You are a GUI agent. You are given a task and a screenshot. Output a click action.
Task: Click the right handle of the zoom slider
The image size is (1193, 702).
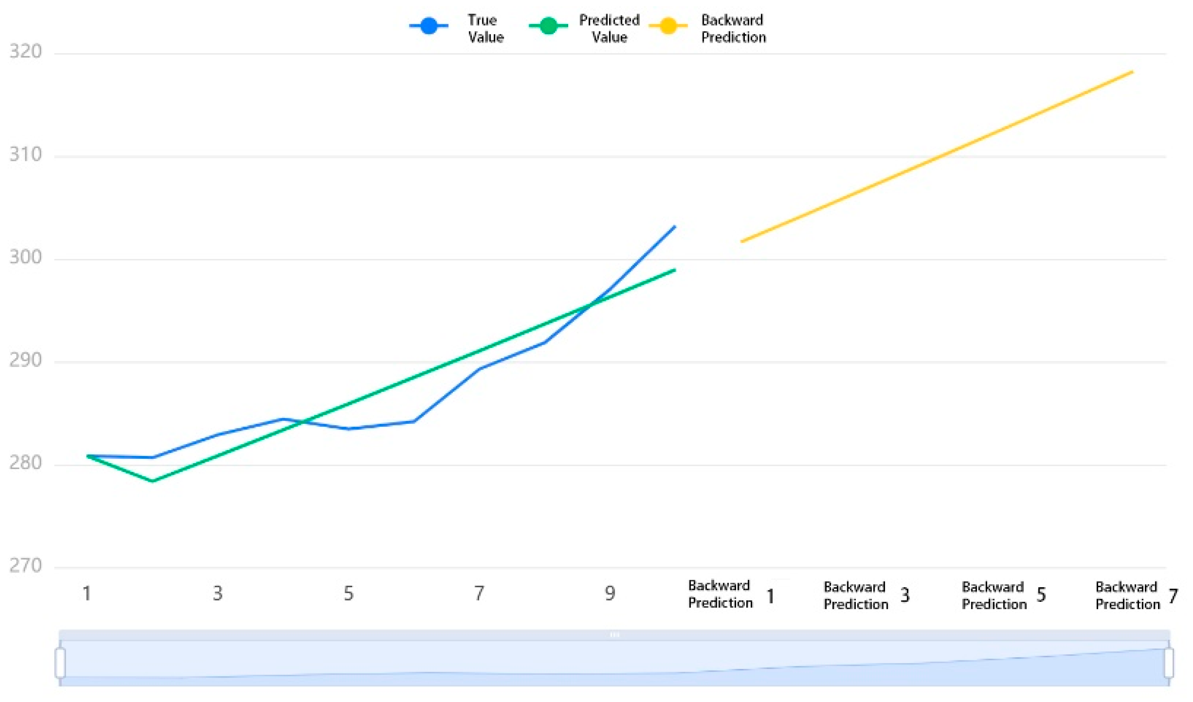pos(1168,663)
